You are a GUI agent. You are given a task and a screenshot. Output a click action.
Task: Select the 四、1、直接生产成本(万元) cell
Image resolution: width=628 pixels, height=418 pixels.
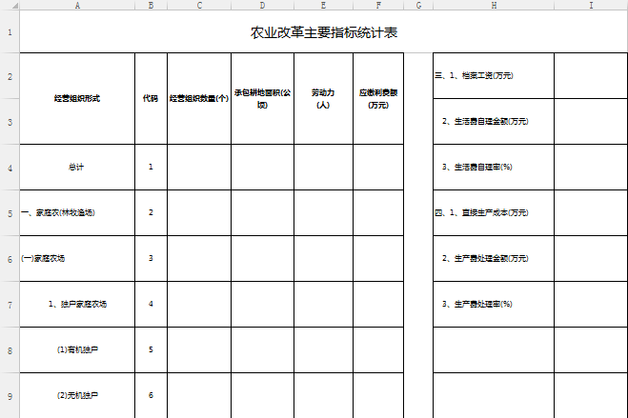point(493,212)
